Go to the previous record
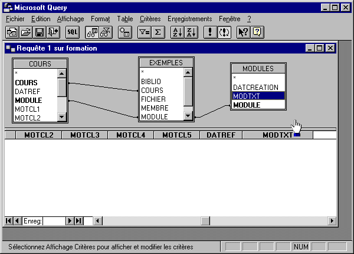The width and height of the screenshot is (354, 254). 17,221
